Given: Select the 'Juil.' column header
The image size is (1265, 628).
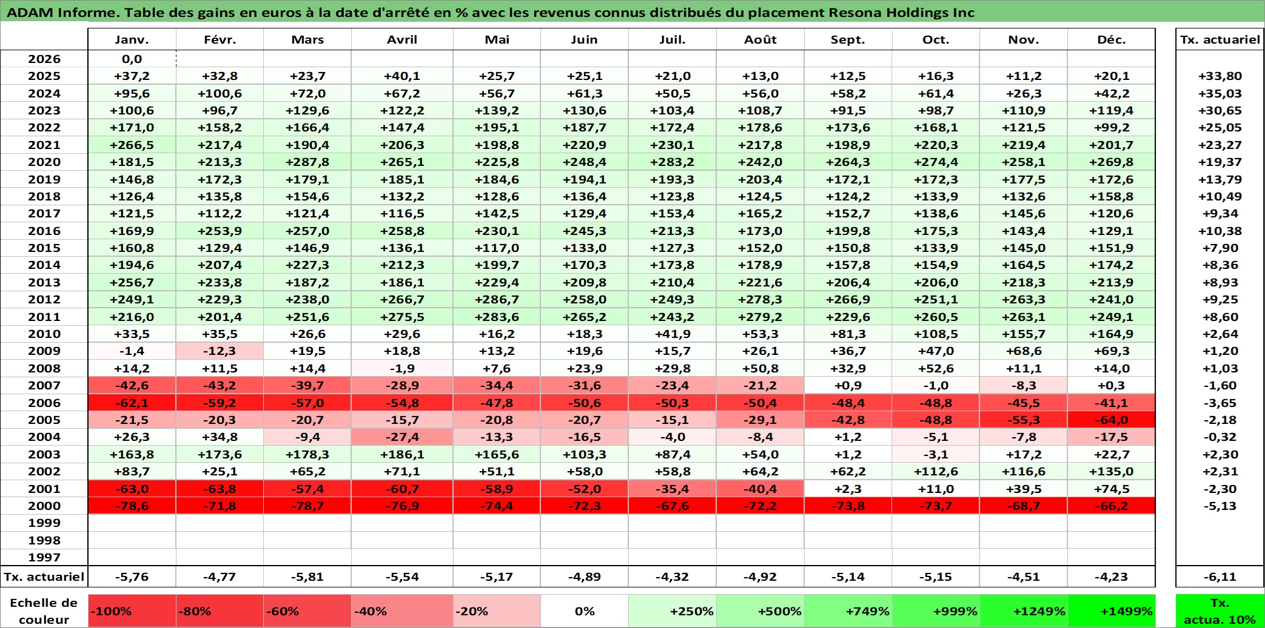Looking at the screenshot, I should 673,39.
